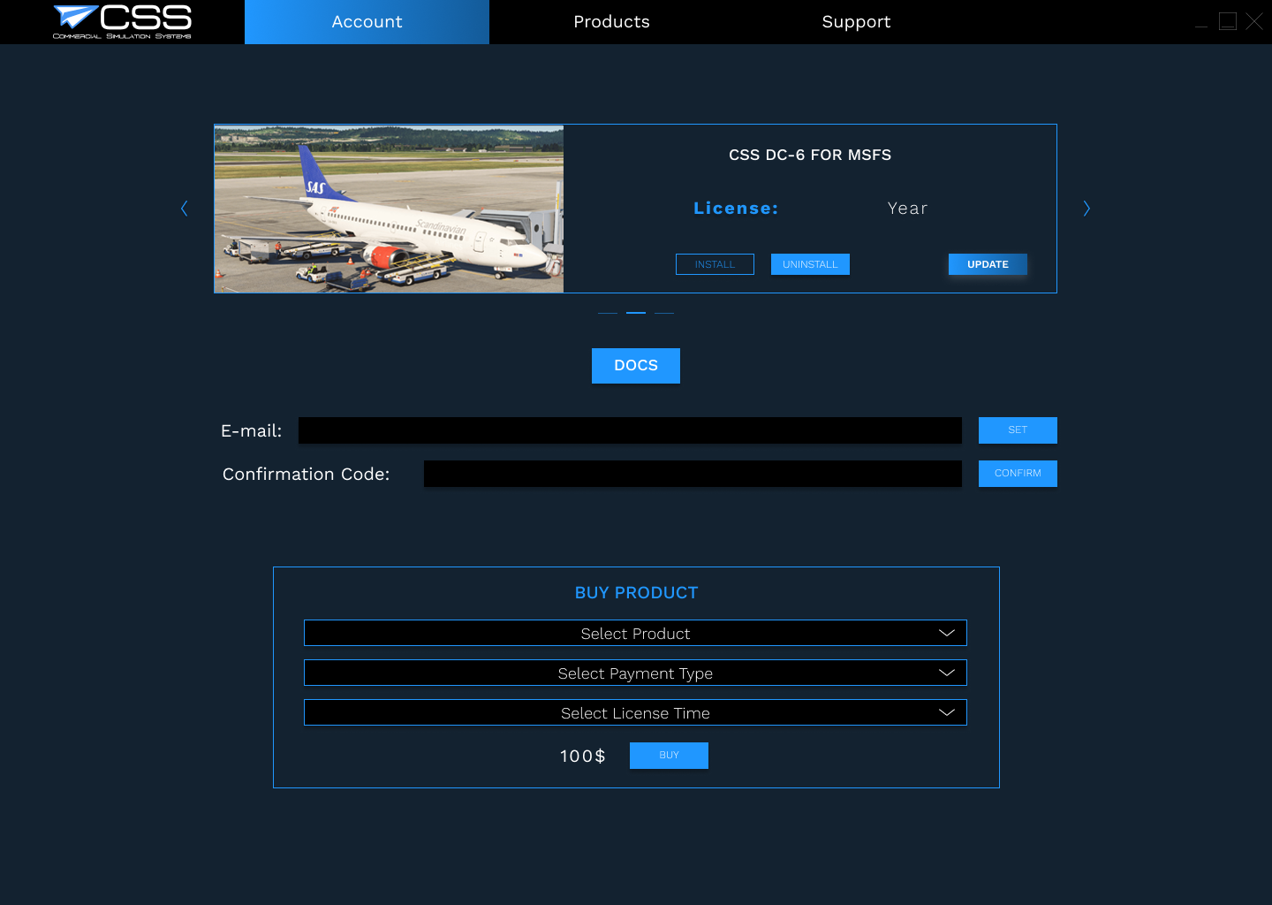Select first carousel page indicator
Image resolution: width=1272 pixels, height=905 pixels.
point(608,313)
